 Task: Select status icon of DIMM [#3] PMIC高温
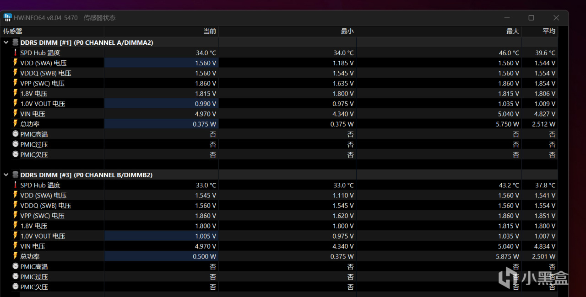click(x=16, y=266)
